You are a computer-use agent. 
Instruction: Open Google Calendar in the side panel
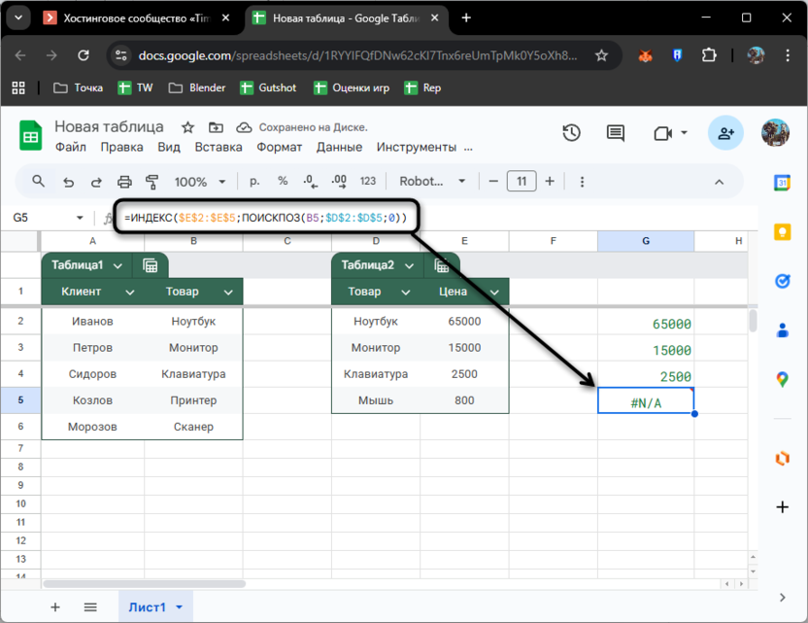[x=783, y=182]
